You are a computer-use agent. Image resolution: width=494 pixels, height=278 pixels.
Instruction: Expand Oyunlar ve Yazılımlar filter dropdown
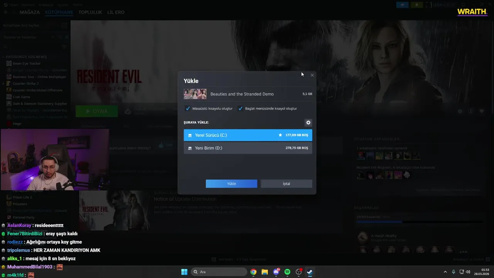click(x=52, y=37)
